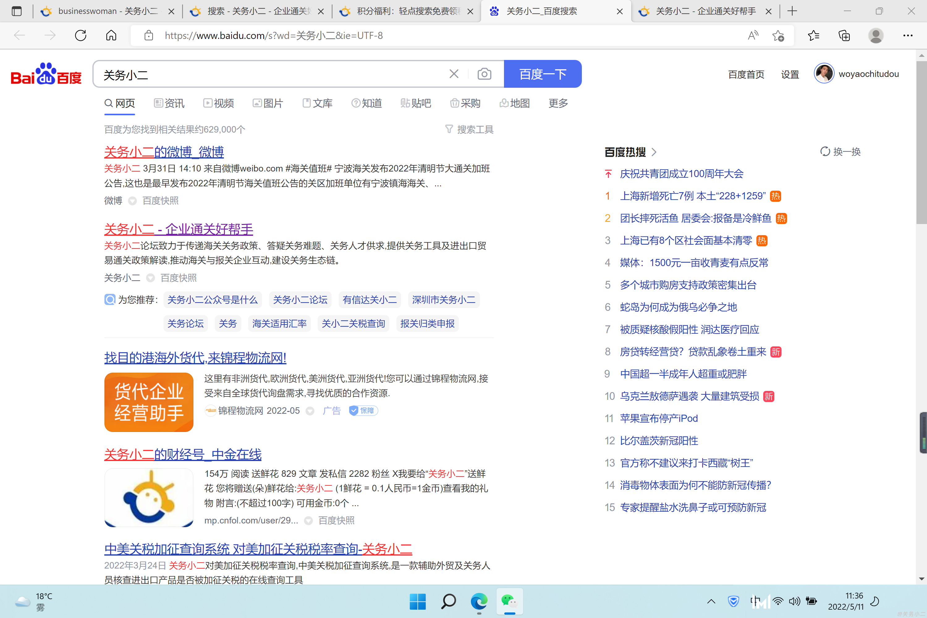This screenshot has height=618, width=927.
Task: Open Windows taskbar search
Action: (449, 601)
